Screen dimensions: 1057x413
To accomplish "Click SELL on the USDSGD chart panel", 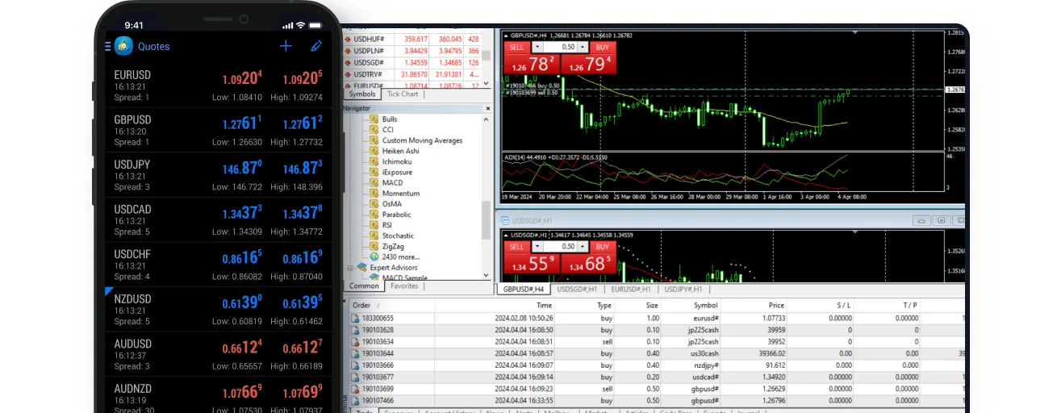I will [x=516, y=246].
